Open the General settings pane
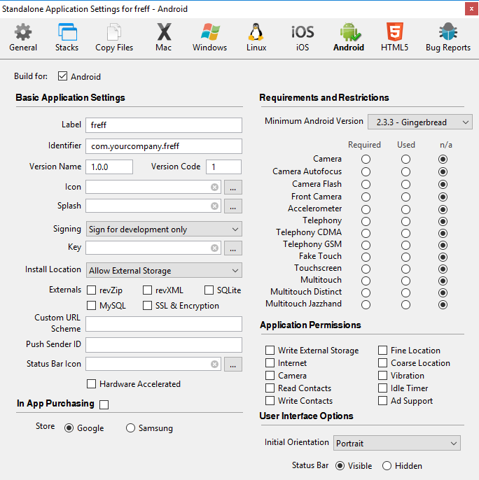This screenshot has height=480, width=479. pos(23,37)
